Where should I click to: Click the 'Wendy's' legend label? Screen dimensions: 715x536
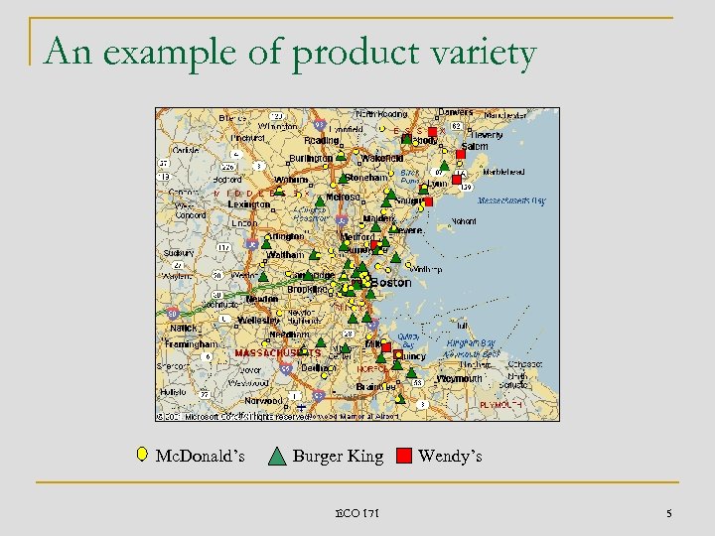[450, 456]
